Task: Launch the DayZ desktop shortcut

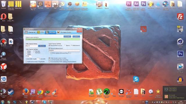Action: [x=55, y=5]
